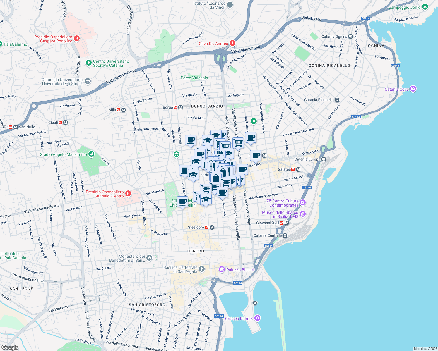Viewport: 438px width, 351px height.
Task: Open the Monastero dei Benedettini museum icon
Action: (x=149, y=258)
